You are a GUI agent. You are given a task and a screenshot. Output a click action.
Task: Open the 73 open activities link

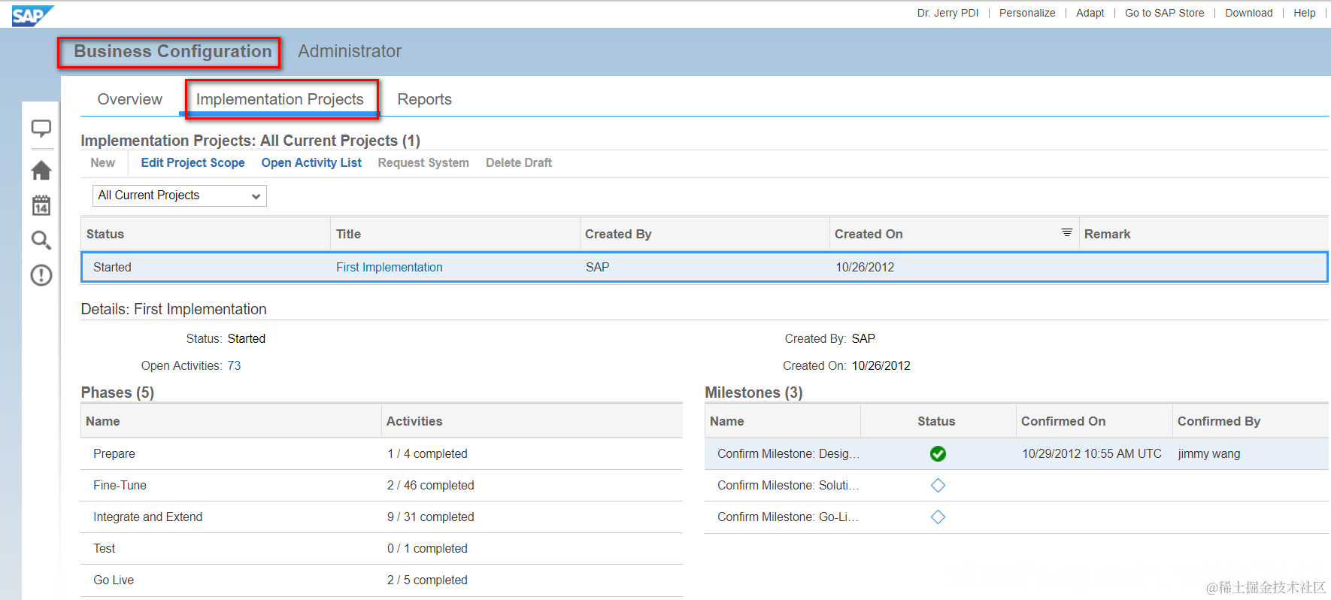234,365
